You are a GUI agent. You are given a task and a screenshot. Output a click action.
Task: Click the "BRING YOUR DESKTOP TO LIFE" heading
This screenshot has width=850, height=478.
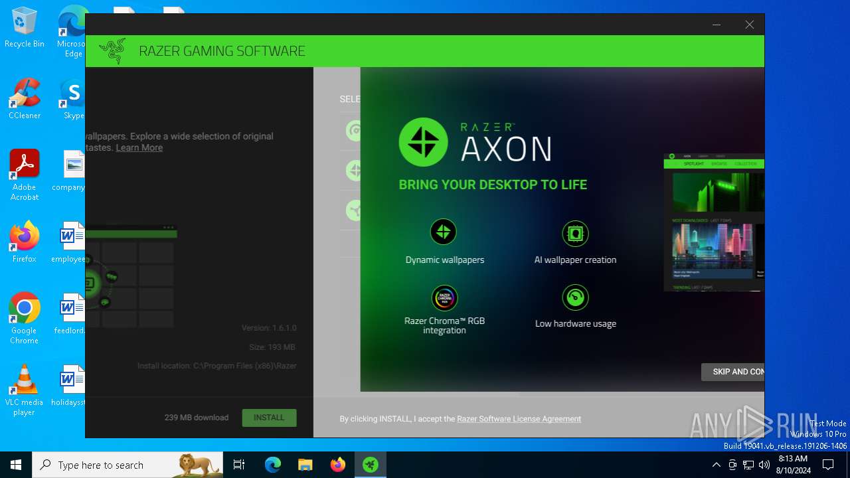point(493,185)
